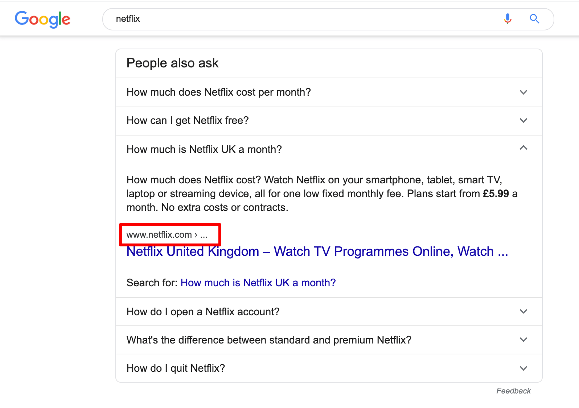Select question text How much does Netflix cost per month?
This screenshot has width=579, height=408.
coord(218,92)
